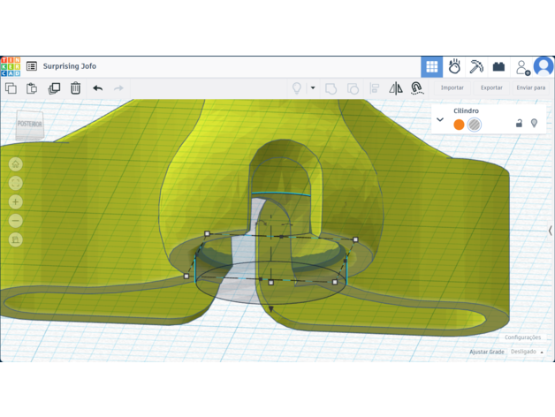Select the mirror objects tool
The image size is (555, 417).
point(396,88)
